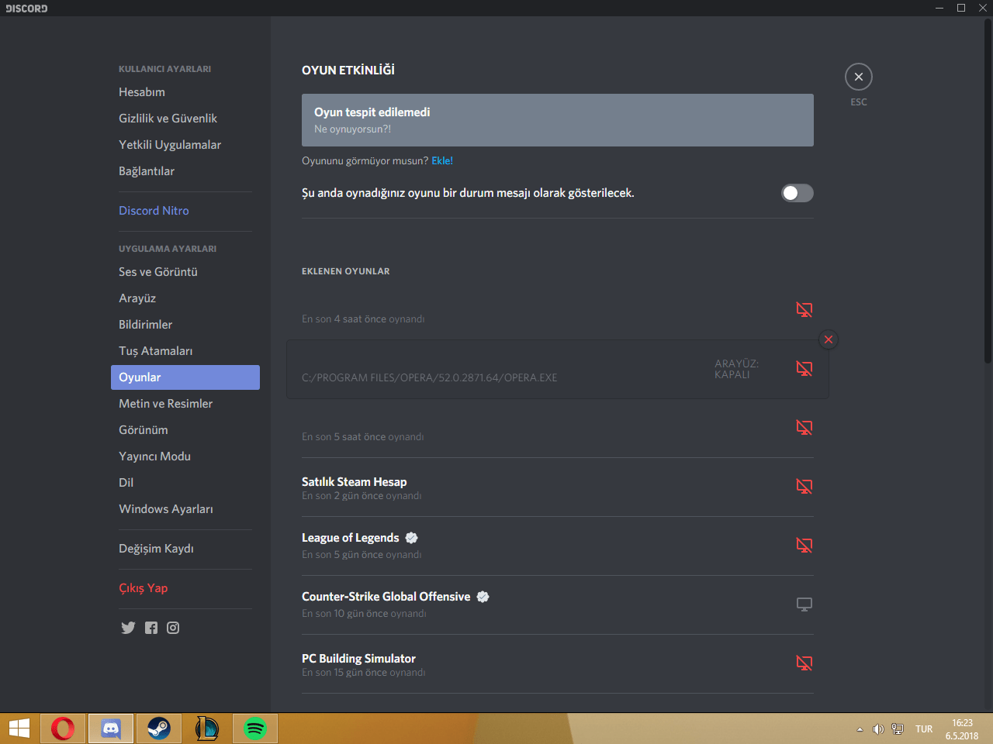
Task: Click the OYUN ETKİNLİĞİ page heading
Action: pyautogui.click(x=348, y=70)
